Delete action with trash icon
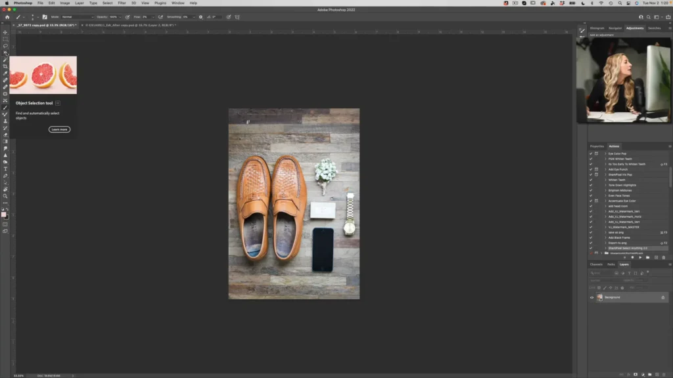The height and width of the screenshot is (378, 673). tap(664, 257)
